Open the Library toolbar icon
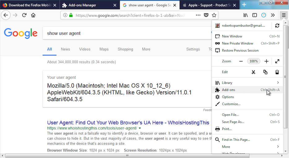 click(x=245, y=15)
